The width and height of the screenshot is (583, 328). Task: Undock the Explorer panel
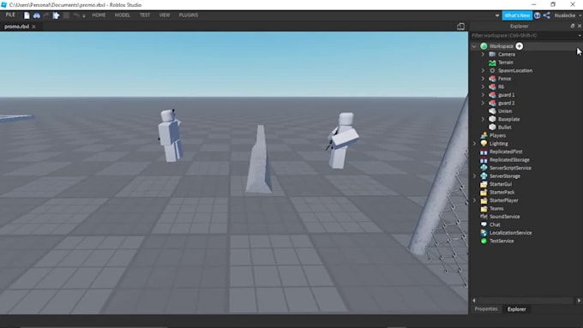point(572,26)
